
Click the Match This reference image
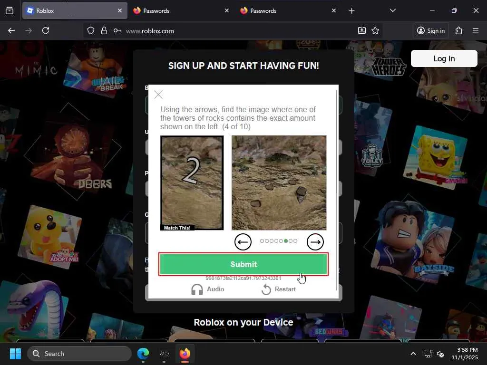[x=192, y=183]
